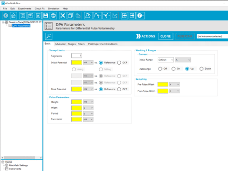Select Autorange Down option
Viewport: 228px width, 171px height.
coord(201,69)
